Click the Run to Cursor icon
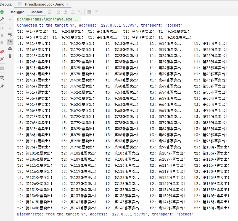The image size is (238, 221). (x=80, y=12)
